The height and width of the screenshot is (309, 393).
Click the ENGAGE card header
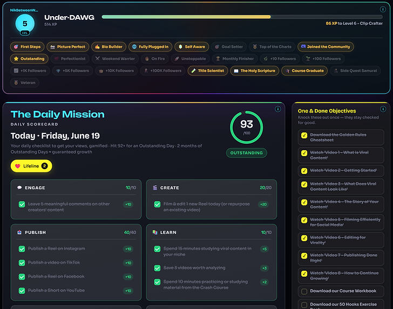[76, 188]
